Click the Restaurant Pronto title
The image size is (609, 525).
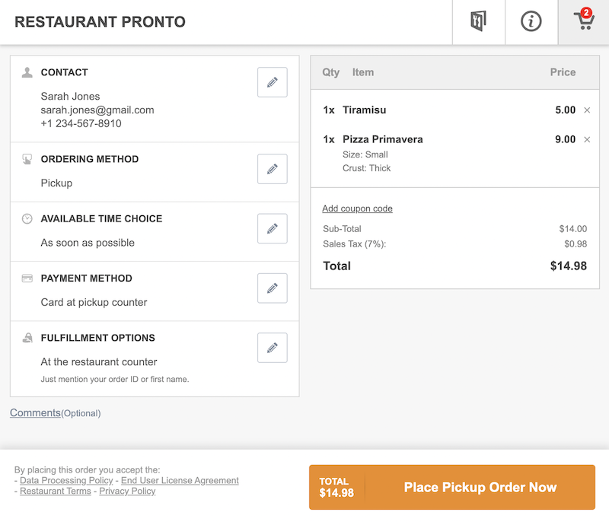pos(100,22)
